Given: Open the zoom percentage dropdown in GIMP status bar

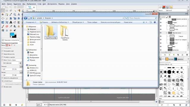Looking at the screenshot, I should point(48,105).
